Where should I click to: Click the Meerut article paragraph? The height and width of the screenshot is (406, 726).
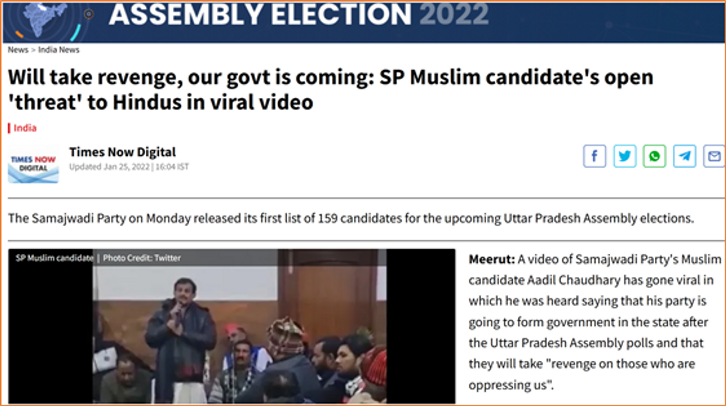[595, 322]
